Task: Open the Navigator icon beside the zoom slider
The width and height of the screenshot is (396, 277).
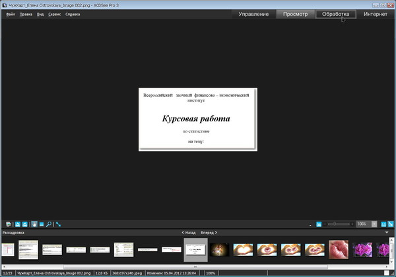Action: tap(319, 224)
